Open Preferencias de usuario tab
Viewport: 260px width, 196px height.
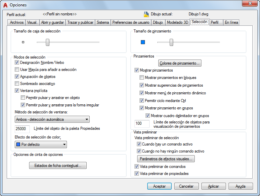(x=131, y=22)
